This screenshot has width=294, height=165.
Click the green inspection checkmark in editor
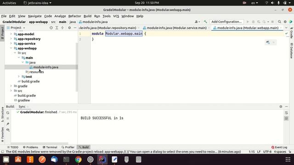(286, 33)
